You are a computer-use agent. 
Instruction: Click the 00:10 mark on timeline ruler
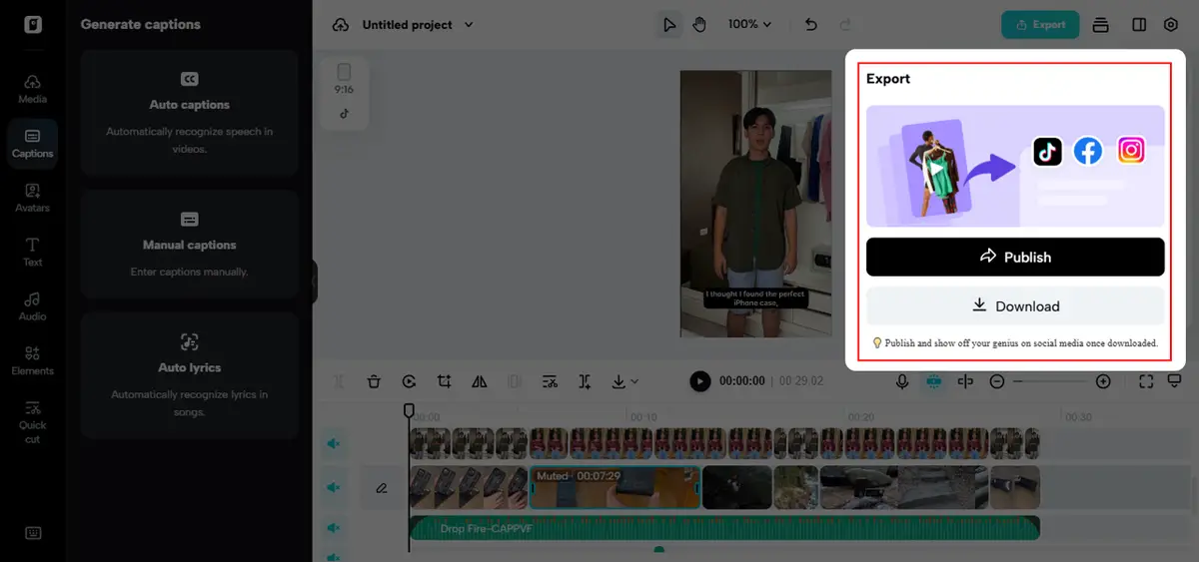point(642,416)
